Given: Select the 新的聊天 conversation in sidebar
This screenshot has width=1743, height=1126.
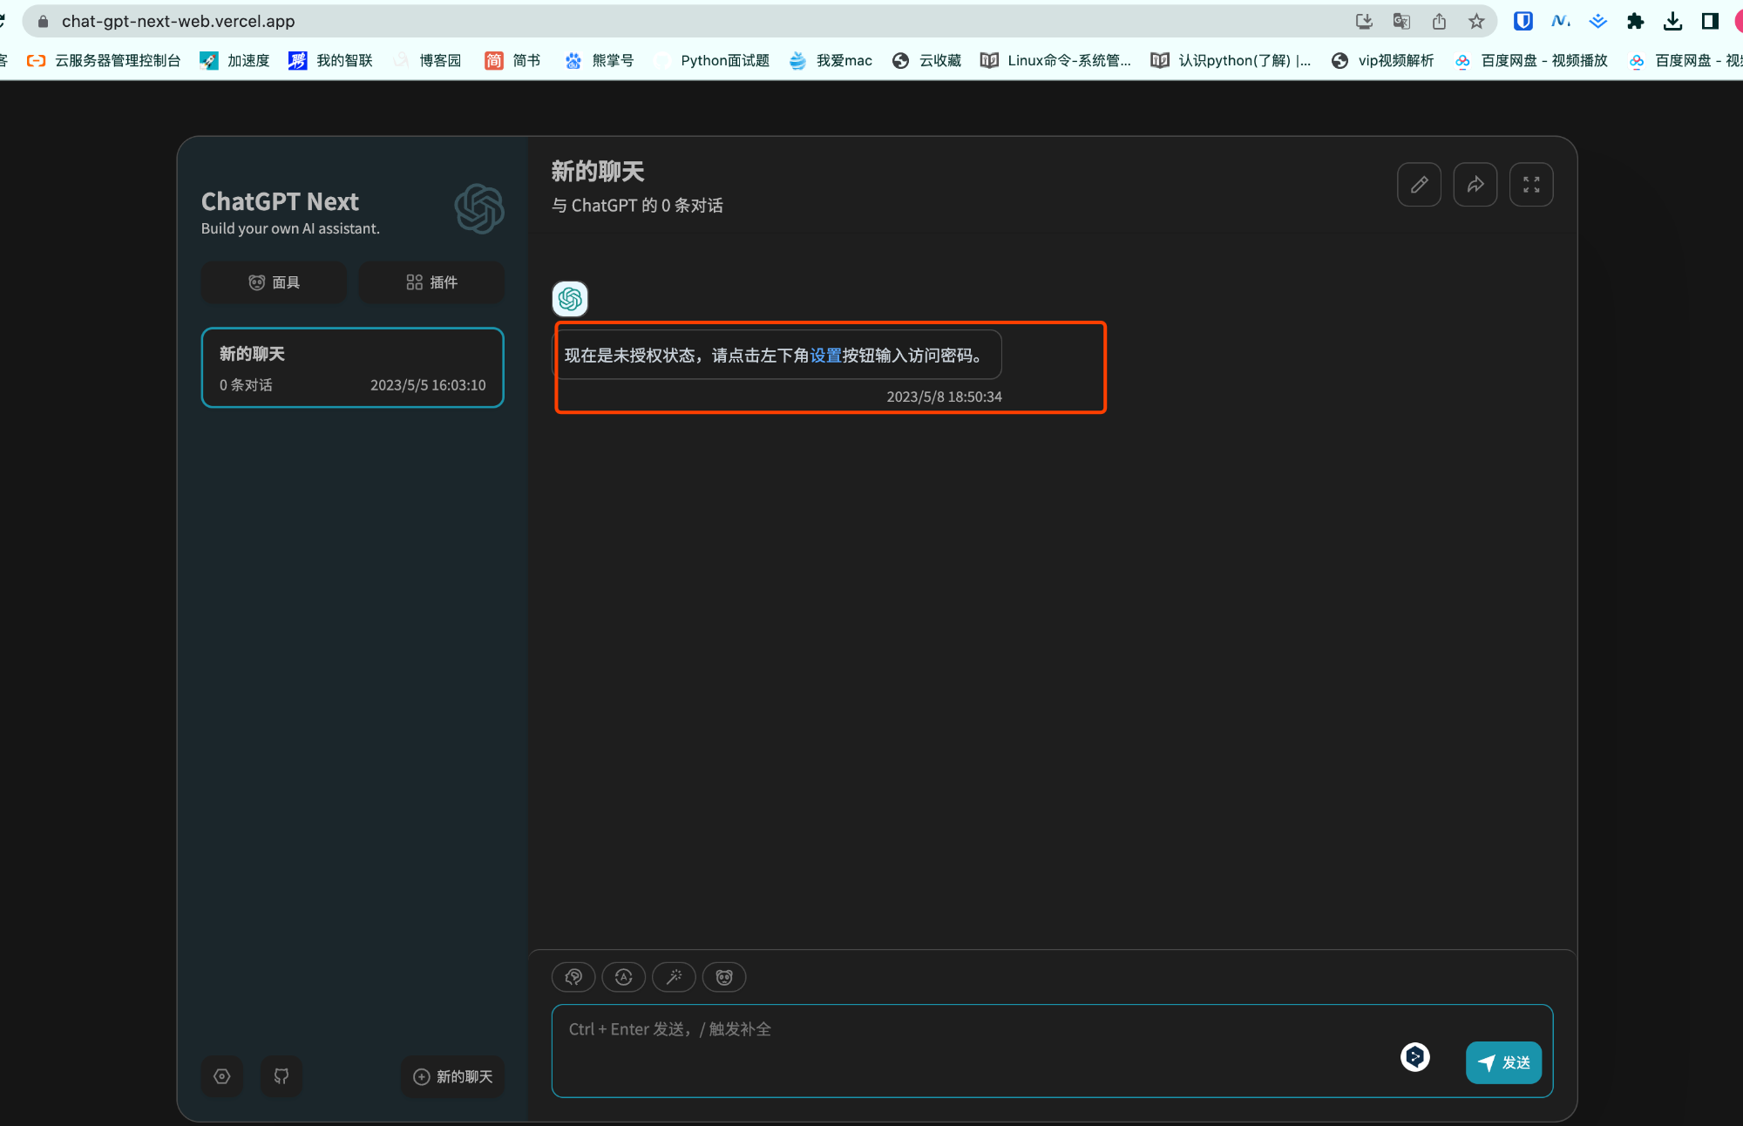Looking at the screenshot, I should [x=353, y=368].
